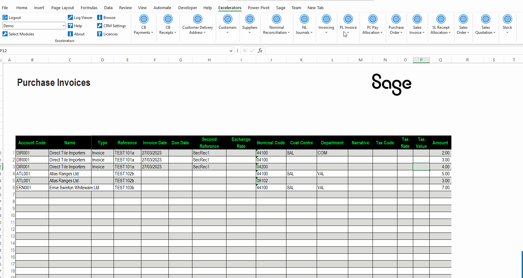Expand the Name Box dropdown arrow
523x278 pixels.
(231, 51)
